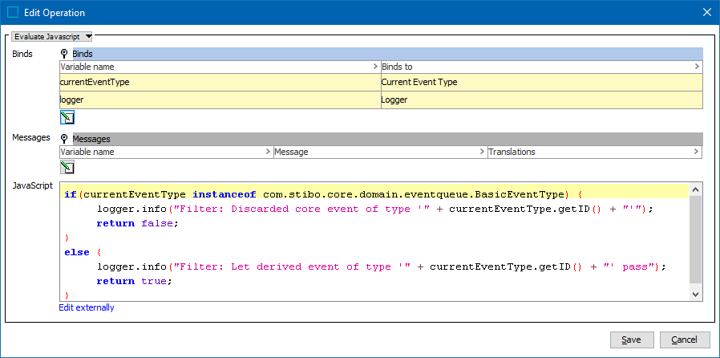
Task: Click the Cancel button
Action: tap(684, 340)
